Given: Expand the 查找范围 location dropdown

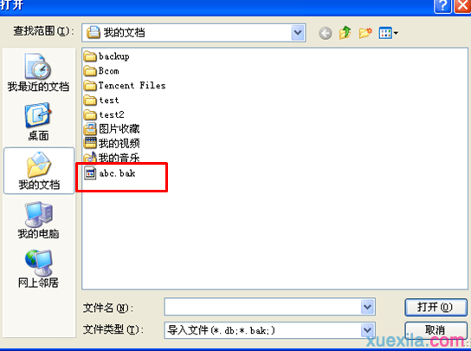Looking at the screenshot, I should coord(298,32).
